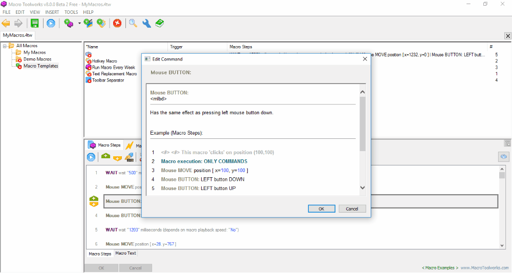Open the EDIT menu
Viewport: 512px width, 273px height.
click(x=20, y=12)
